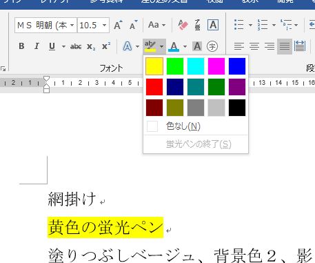
Task: Toggle Underline formatting
Action: (52, 46)
